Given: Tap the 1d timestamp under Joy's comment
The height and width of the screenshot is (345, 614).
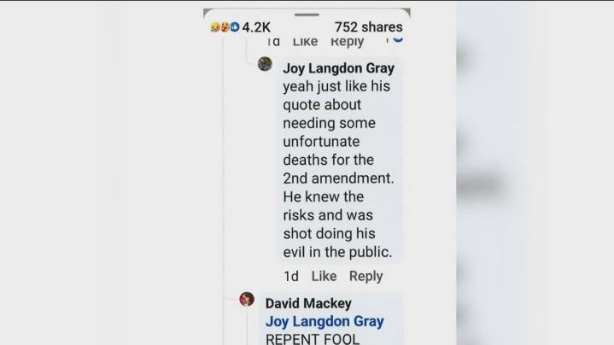Looking at the screenshot, I should [291, 277].
